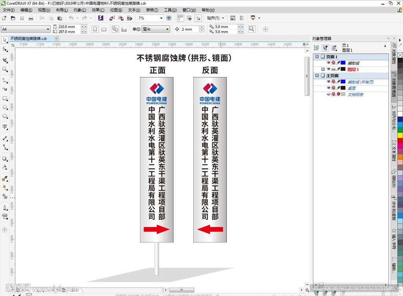Open the zoom level dropdown showing 7%
403x296 pixels.
pyautogui.click(x=161, y=18)
